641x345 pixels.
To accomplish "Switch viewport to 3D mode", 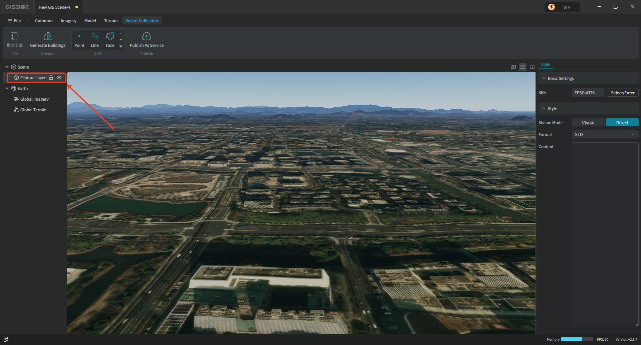I will point(523,67).
